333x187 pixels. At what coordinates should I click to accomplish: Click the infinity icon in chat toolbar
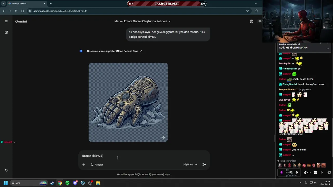(309, 172)
